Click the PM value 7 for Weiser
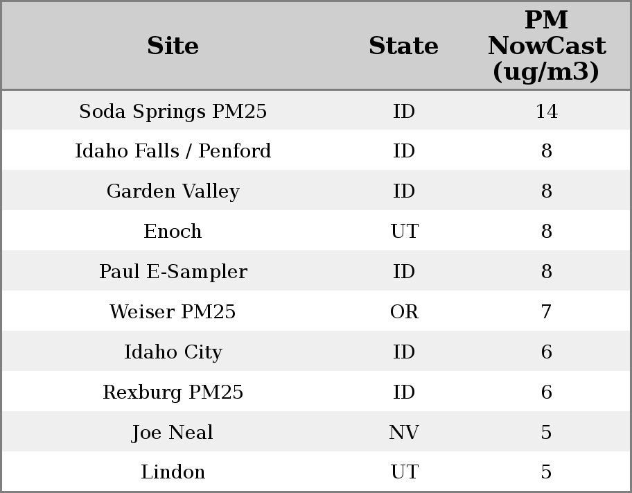632x493 pixels. coord(546,311)
